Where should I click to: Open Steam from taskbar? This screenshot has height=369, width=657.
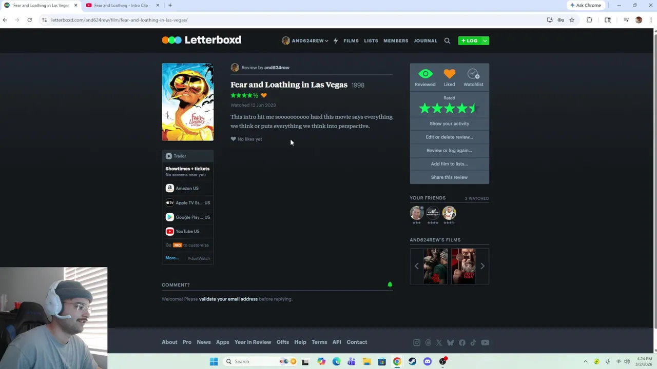[x=412, y=361]
